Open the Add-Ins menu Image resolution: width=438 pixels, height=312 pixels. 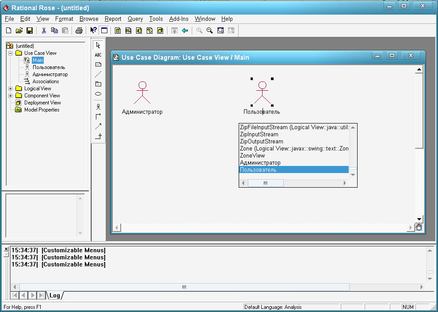pyautogui.click(x=179, y=19)
